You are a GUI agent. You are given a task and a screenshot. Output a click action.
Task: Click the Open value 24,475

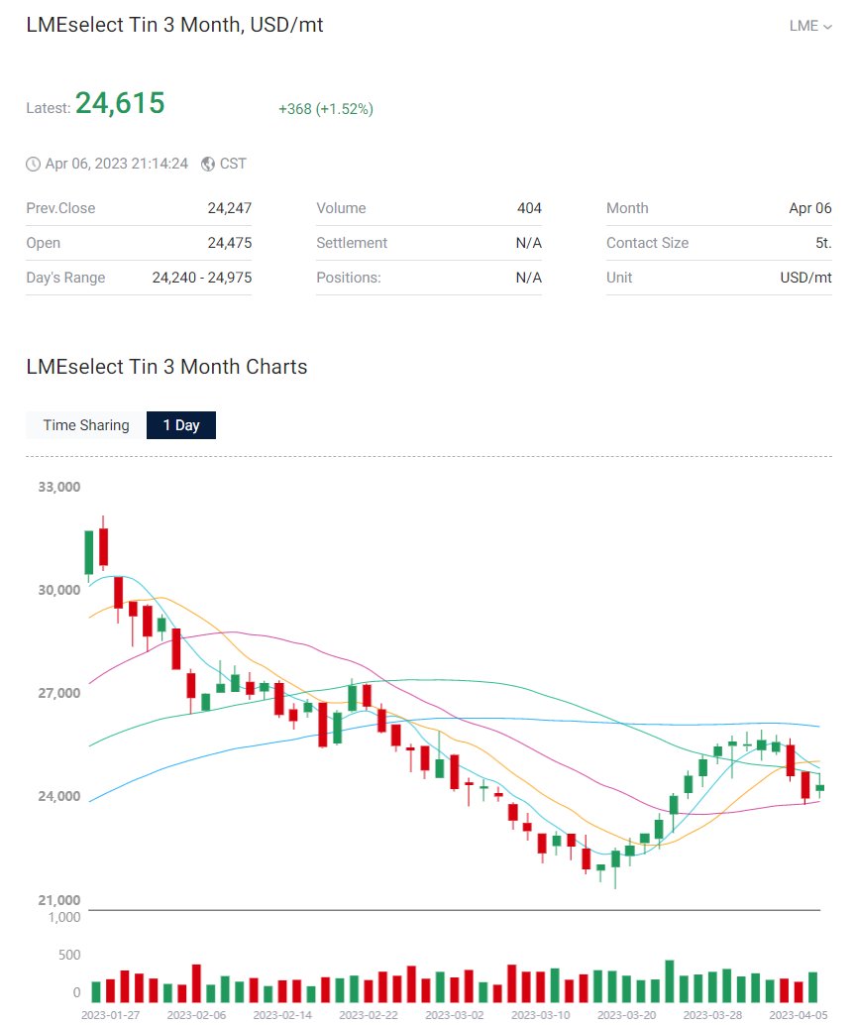(229, 243)
